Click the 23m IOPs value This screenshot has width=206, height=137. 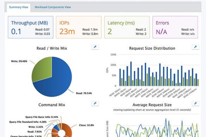(67, 32)
